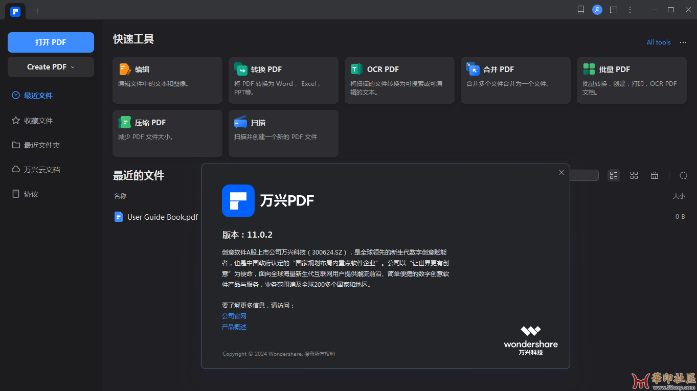Switch recent files to list view
This screenshot has height=391, width=697.
click(614, 175)
